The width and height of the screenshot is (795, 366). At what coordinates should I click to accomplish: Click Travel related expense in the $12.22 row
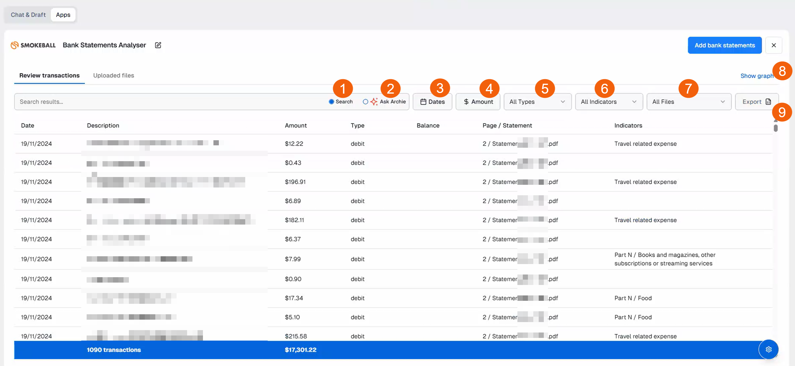click(x=645, y=144)
